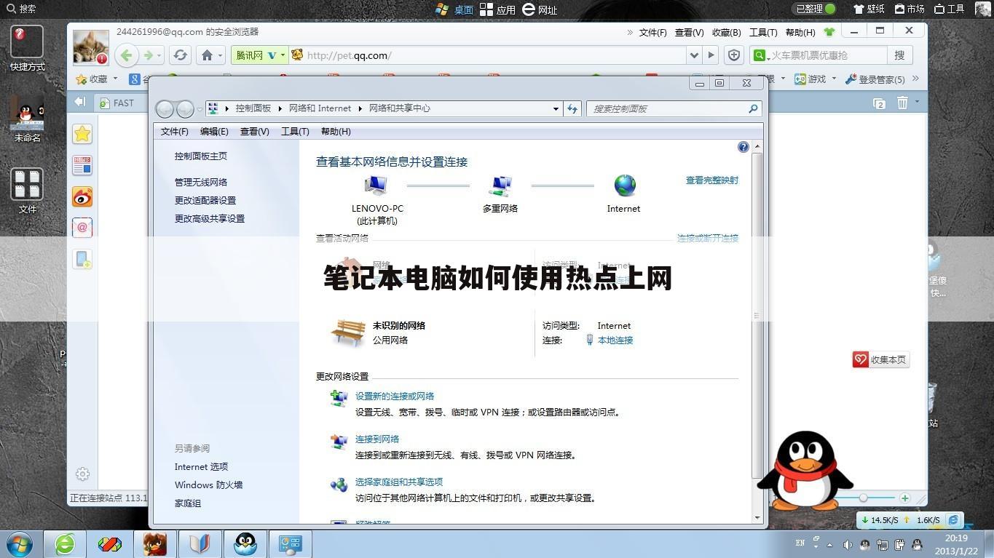This screenshot has height=558, width=994.
Task: Open the Weibo sidebar icon
Action: tap(82, 196)
